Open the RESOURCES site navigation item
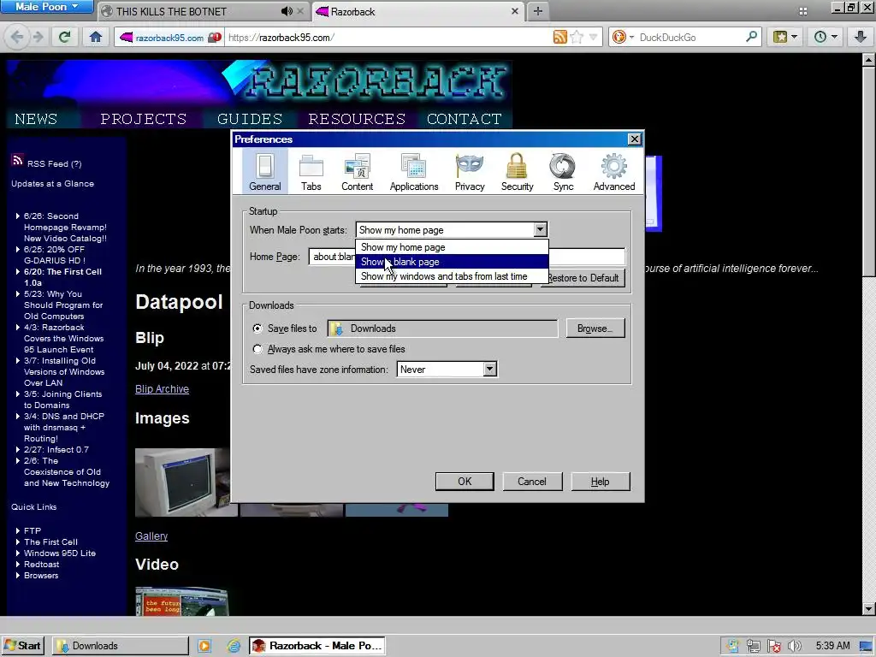Viewport: 876px width, 657px height. click(x=357, y=119)
